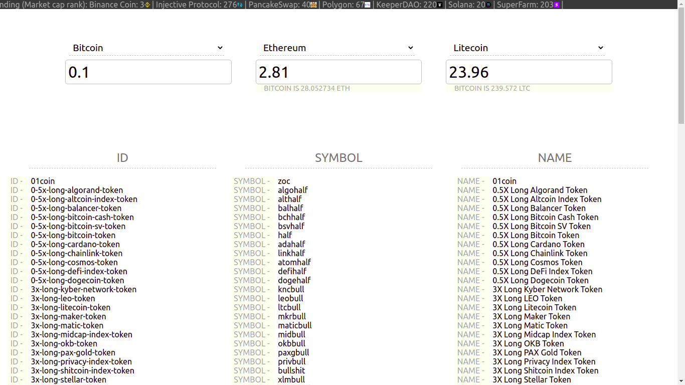Click name 0.5X Long DeFi Index Token
The image size is (685, 385).
click(x=543, y=272)
